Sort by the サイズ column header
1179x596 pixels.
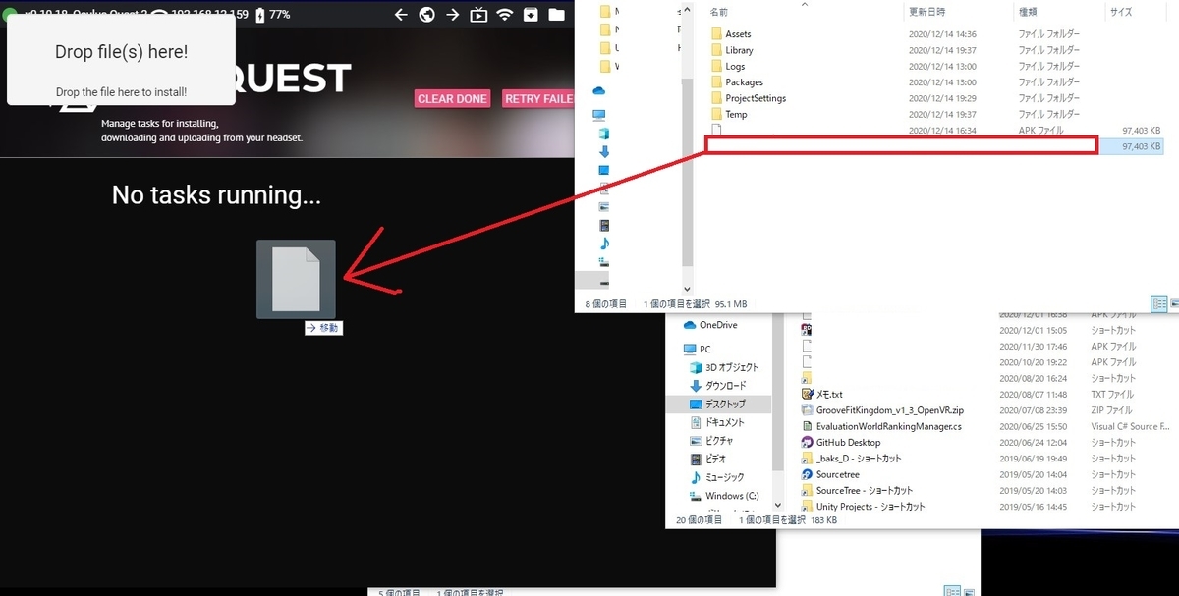(x=1120, y=12)
